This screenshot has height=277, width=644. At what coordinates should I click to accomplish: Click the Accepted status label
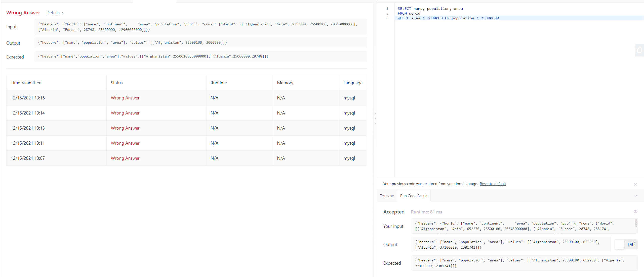click(394, 212)
